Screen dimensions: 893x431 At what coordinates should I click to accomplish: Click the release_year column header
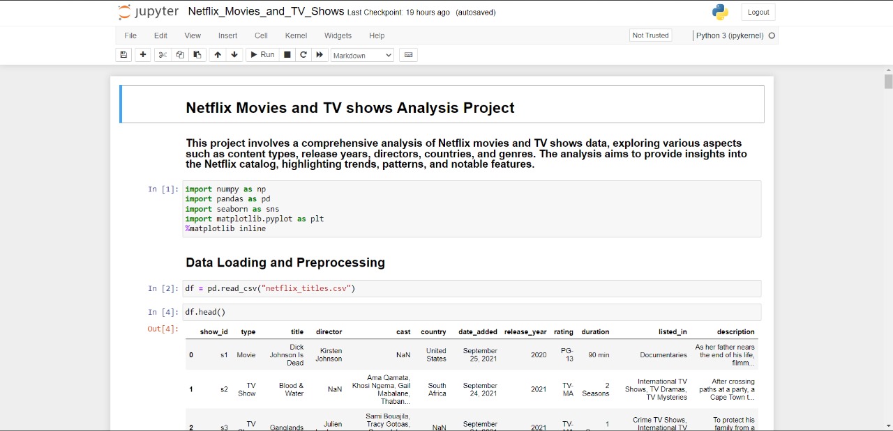[525, 332]
